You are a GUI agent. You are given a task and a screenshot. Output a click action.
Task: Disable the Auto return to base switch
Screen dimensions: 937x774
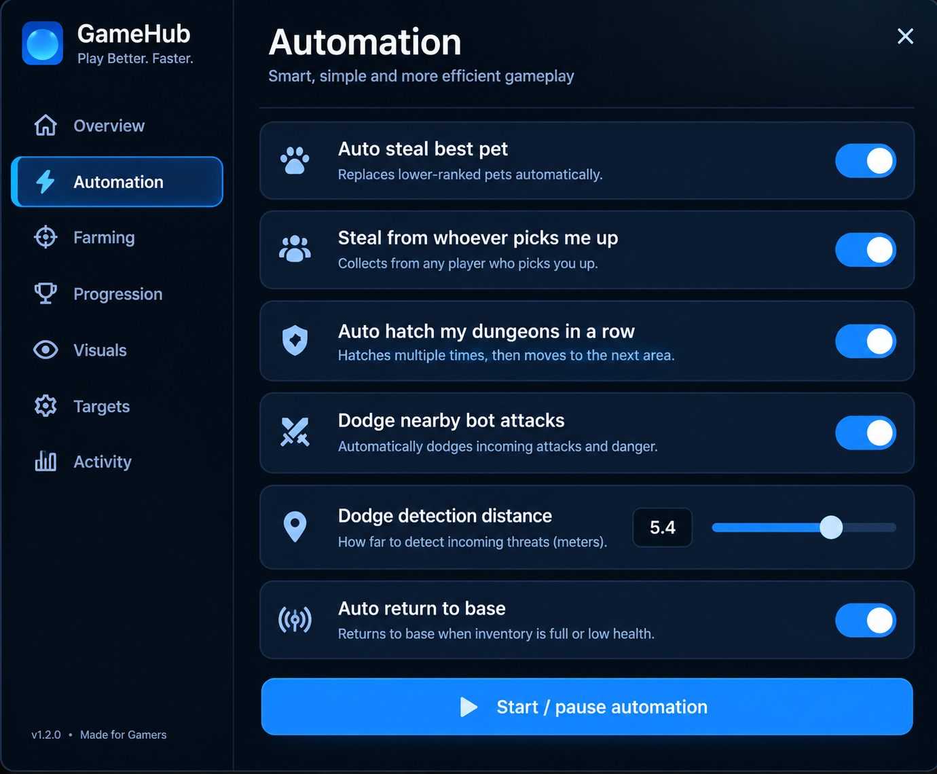[866, 620]
